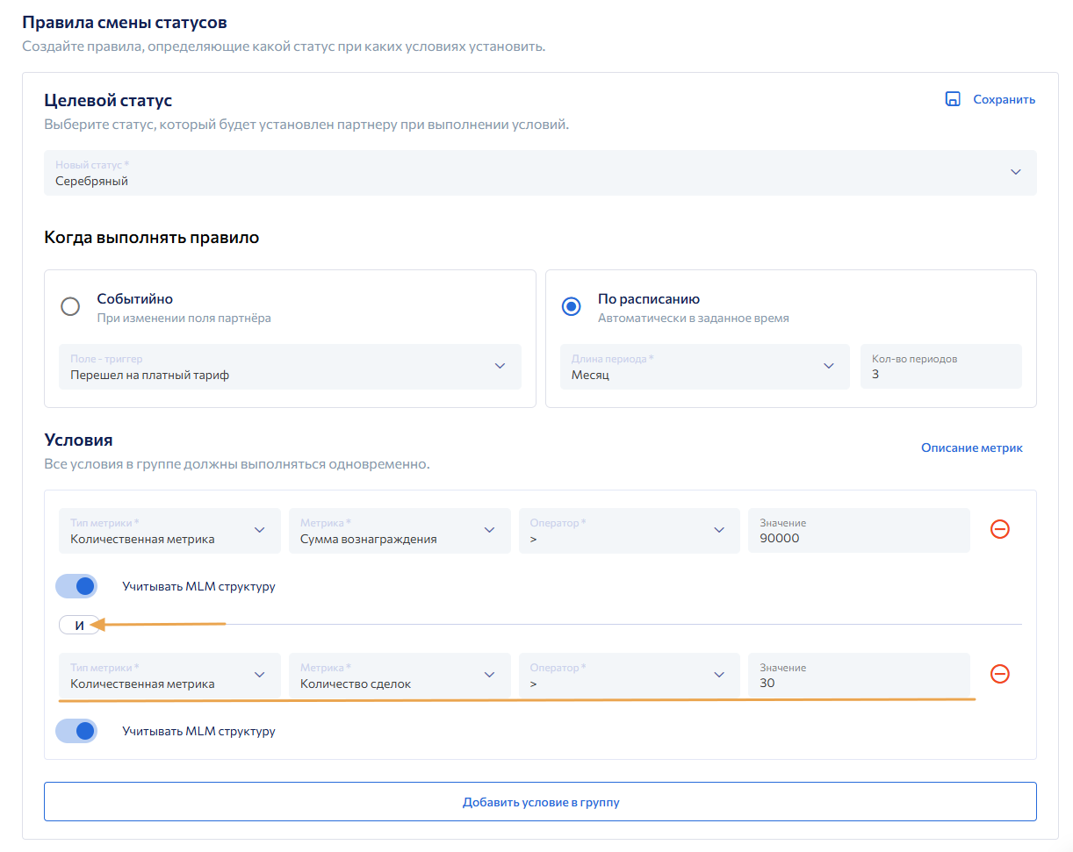Open the Описание метрик link
This screenshot has width=1073, height=852.
(971, 447)
